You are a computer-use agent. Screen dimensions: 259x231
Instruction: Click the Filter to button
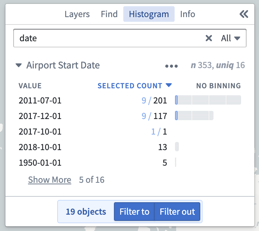point(134,212)
